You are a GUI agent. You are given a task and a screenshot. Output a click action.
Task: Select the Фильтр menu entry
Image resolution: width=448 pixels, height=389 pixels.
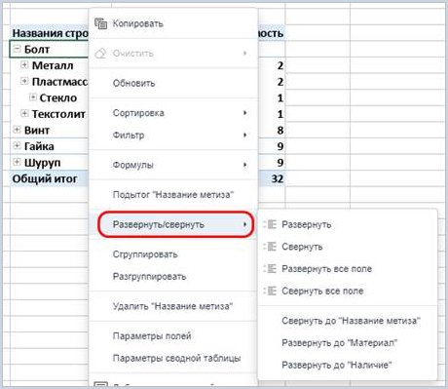(173, 135)
